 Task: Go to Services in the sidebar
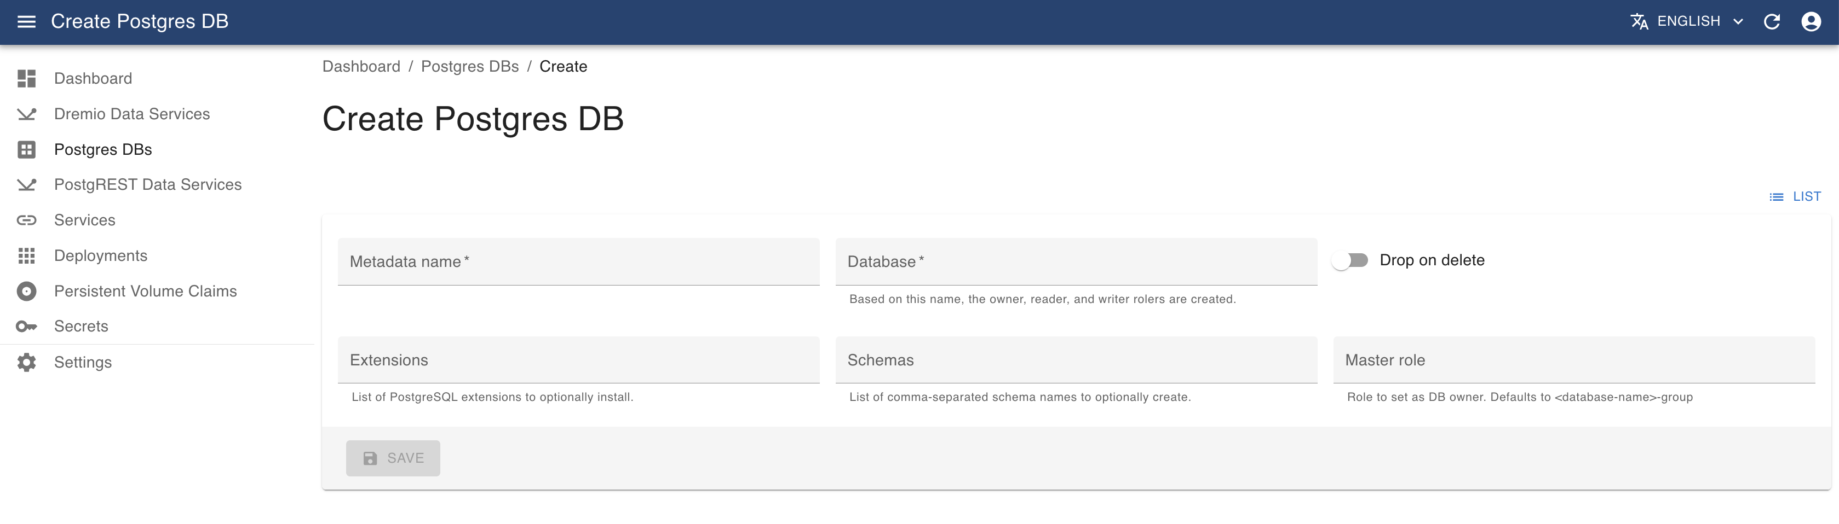pos(157,220)
